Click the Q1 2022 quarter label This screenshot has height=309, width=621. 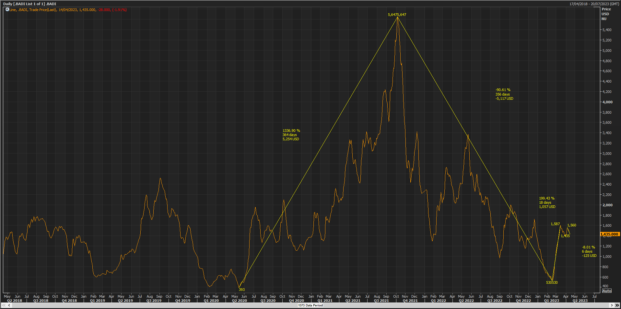pyautogui.click(x=438, y=301)
